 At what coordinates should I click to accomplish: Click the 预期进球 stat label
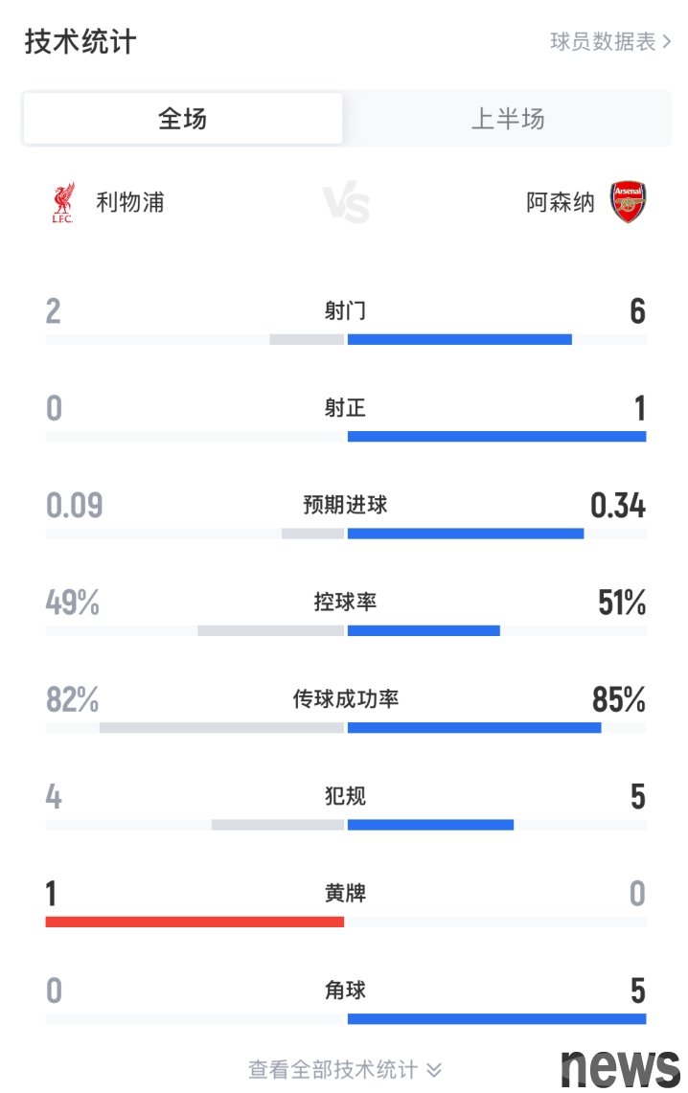345,505
